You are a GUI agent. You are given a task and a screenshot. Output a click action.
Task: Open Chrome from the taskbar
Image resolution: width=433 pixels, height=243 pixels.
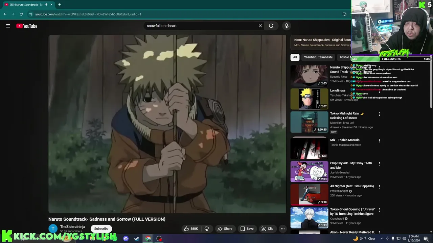[148, 239]
